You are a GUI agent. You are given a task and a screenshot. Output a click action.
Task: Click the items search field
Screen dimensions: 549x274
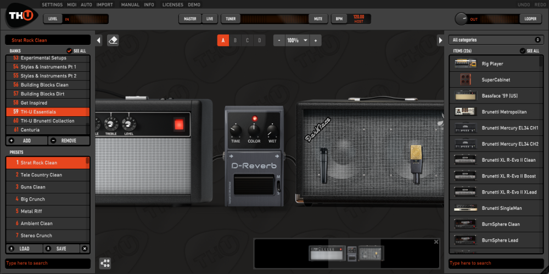pyautogui.click(x=496, y=263)
